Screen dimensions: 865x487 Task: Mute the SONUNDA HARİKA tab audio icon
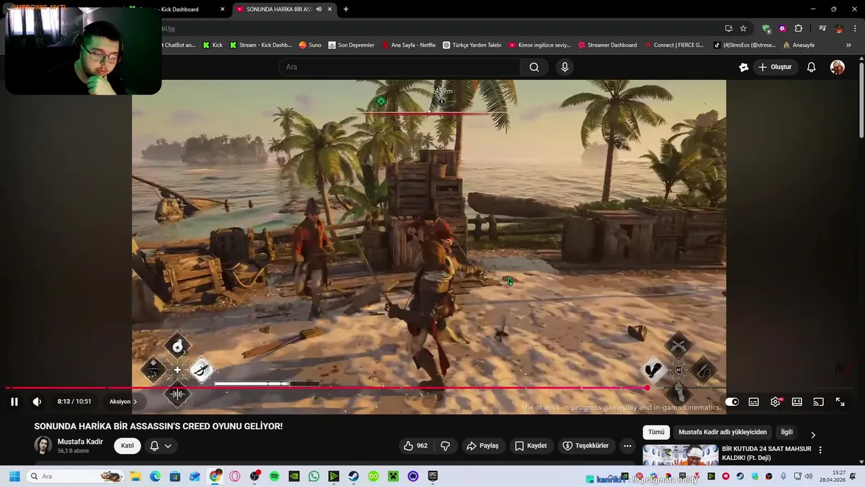[319, 9]
